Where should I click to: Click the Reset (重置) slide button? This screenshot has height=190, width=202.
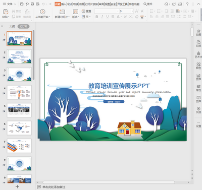coord(86,11)
